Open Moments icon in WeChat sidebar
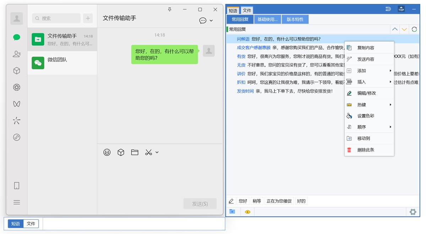 (x=16, y=87)
